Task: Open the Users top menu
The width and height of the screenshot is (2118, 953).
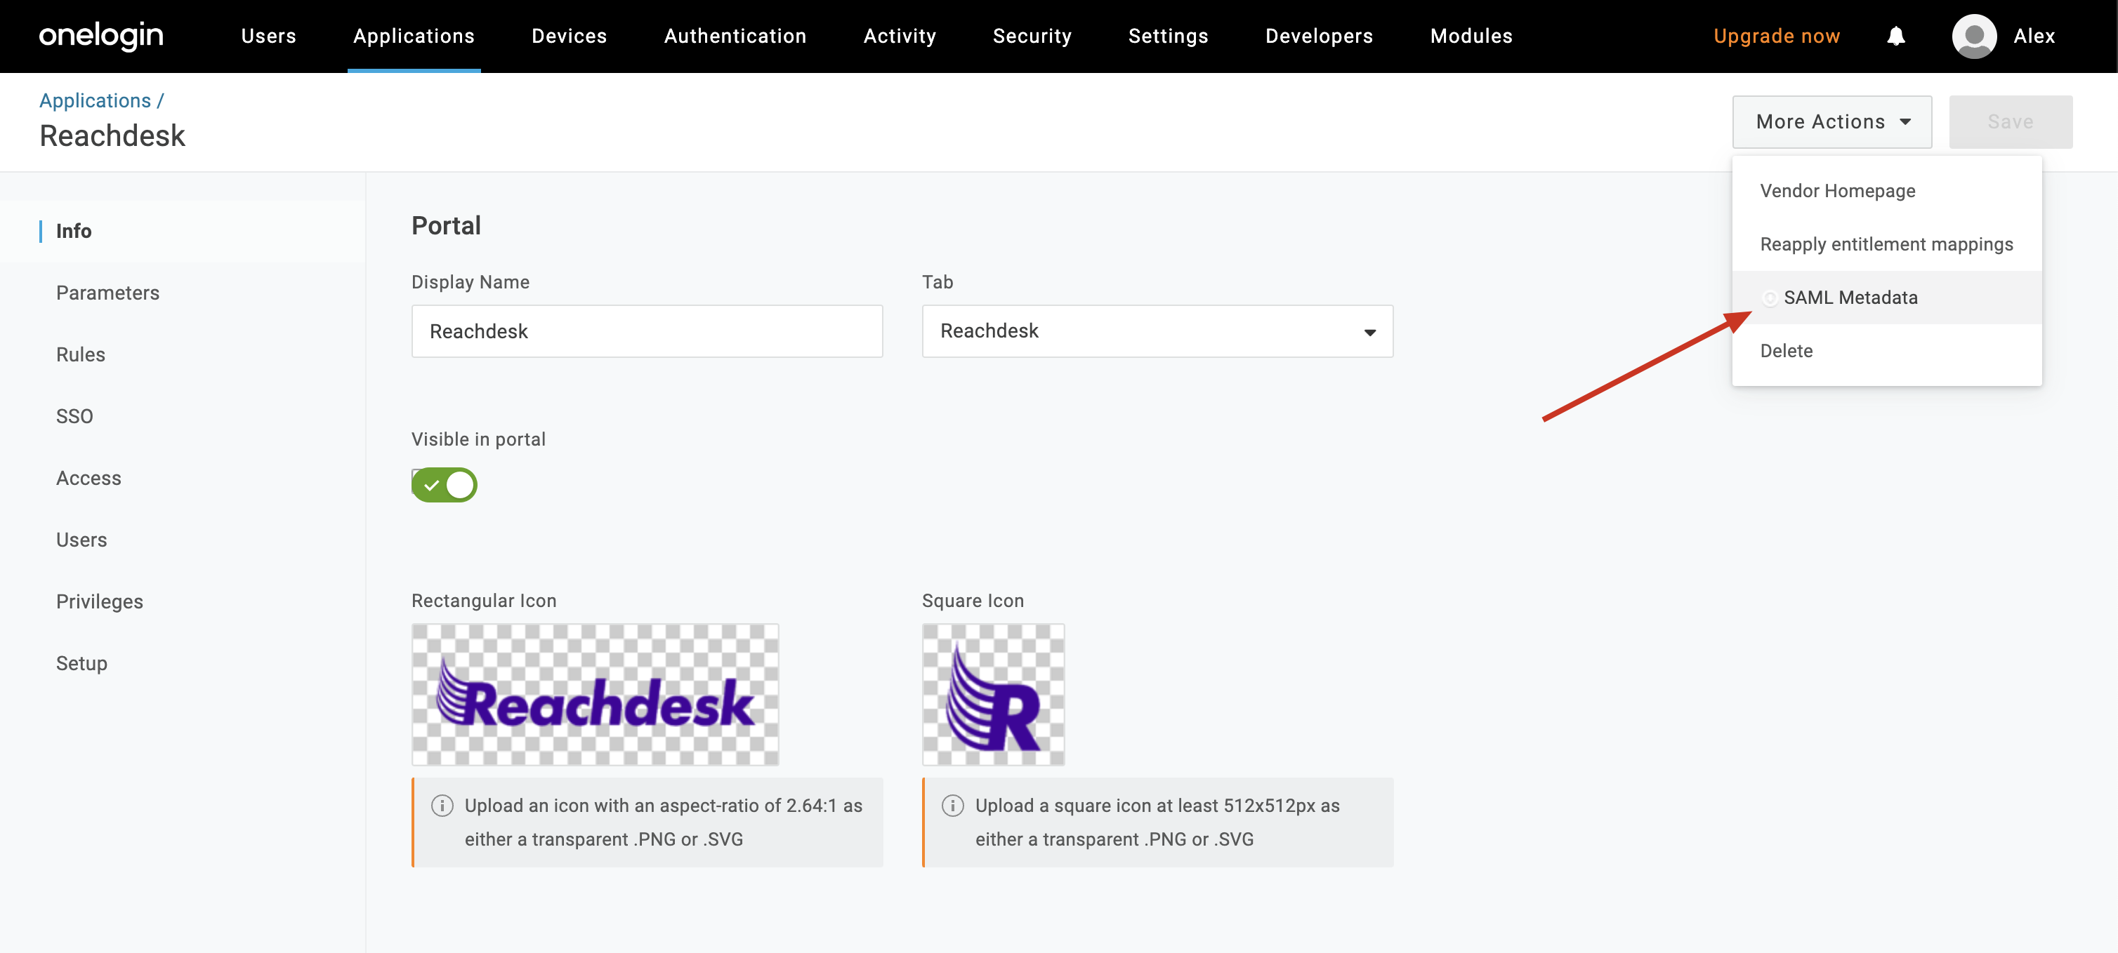Action: (x=268, y=36)
